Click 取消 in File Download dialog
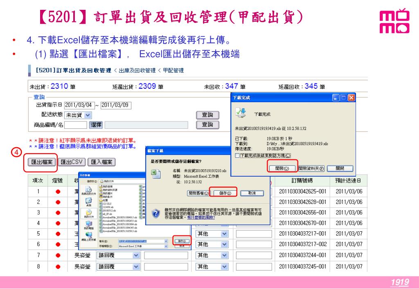The width and height of the screenshot is (419, 289). 252,193
